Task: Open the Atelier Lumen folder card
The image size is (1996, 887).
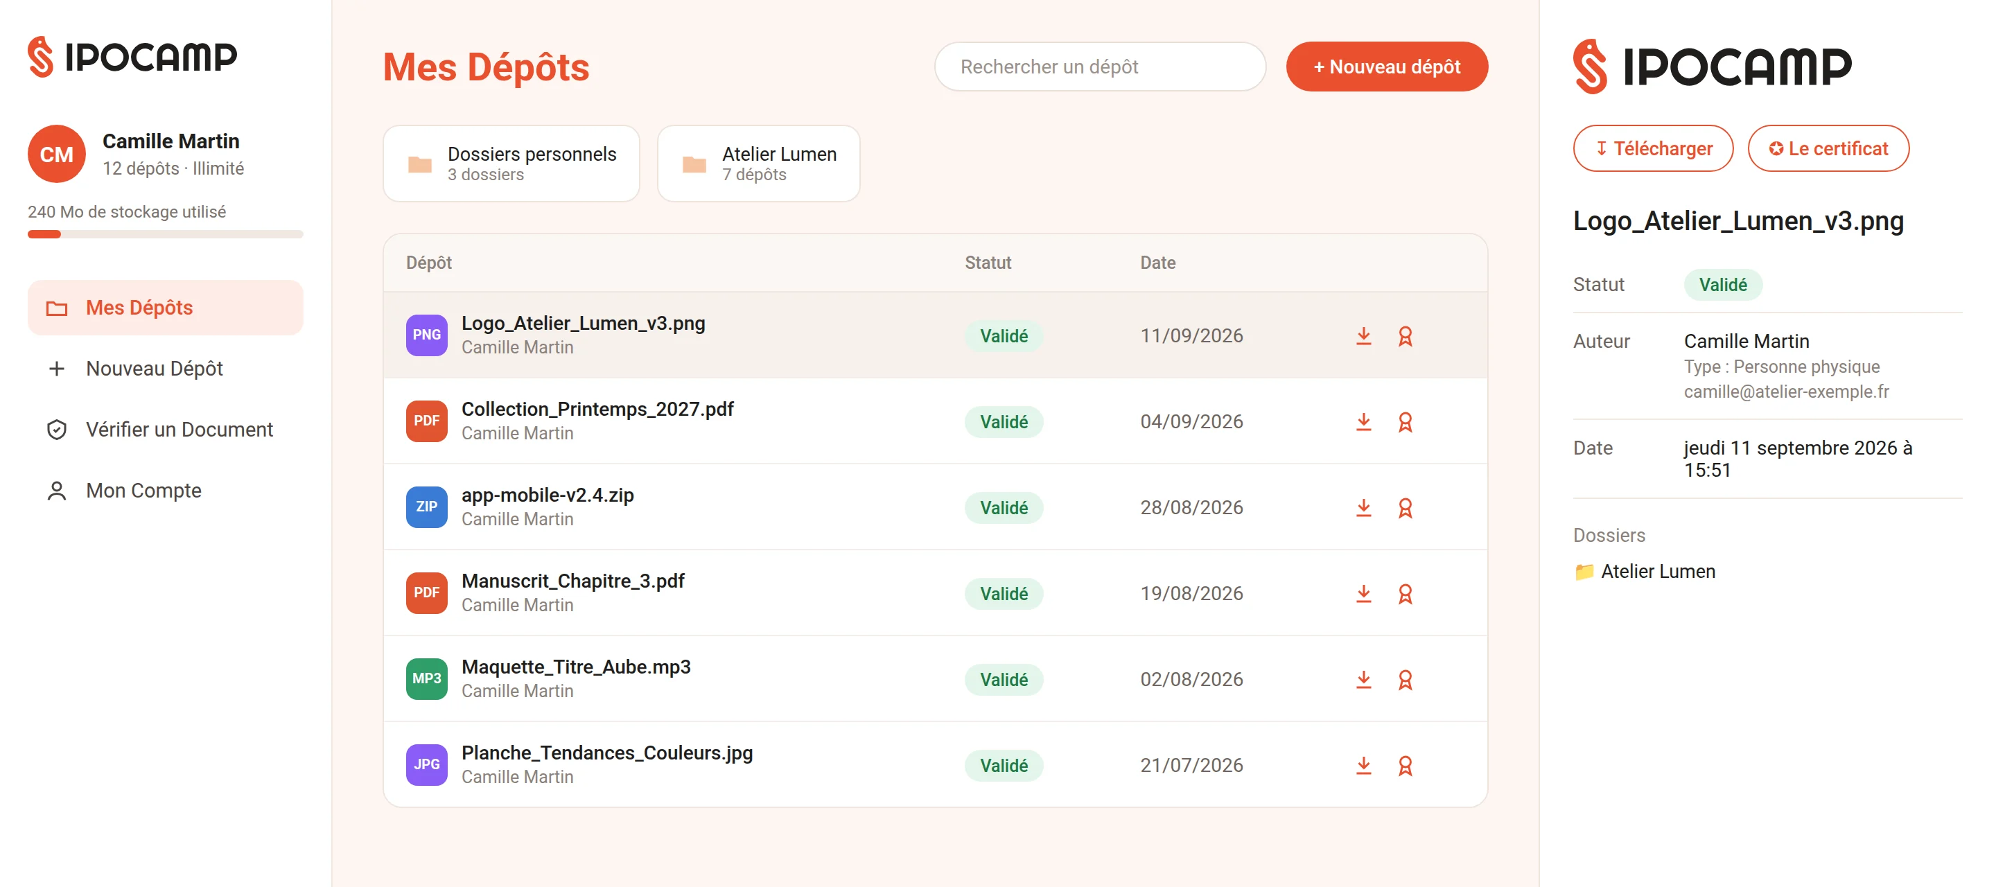Action: point(759,164)
